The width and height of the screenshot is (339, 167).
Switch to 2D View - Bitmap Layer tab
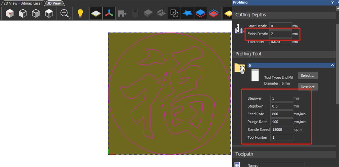[x=22, y=3]
